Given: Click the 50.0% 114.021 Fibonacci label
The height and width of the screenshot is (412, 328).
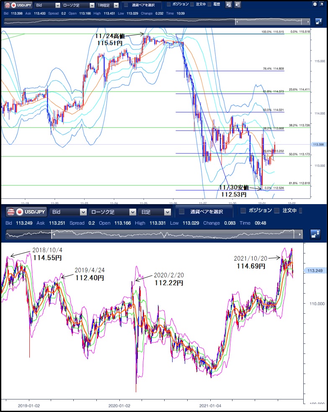Looking at the screenshot, I should (273, 110).
